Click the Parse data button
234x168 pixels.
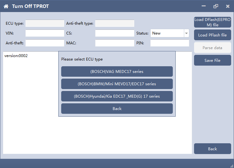[x=212, y=48]
